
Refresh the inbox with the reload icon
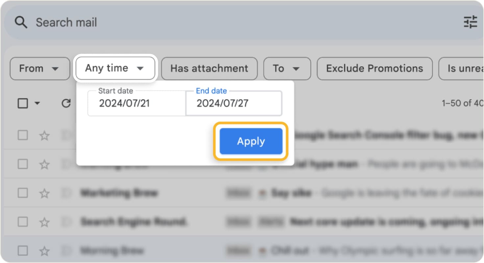[66, 103]
